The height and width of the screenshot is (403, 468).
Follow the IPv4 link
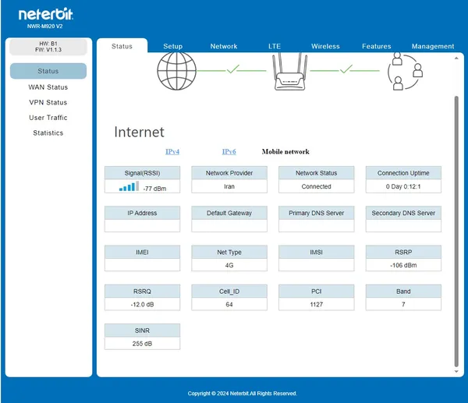point(172,151)
